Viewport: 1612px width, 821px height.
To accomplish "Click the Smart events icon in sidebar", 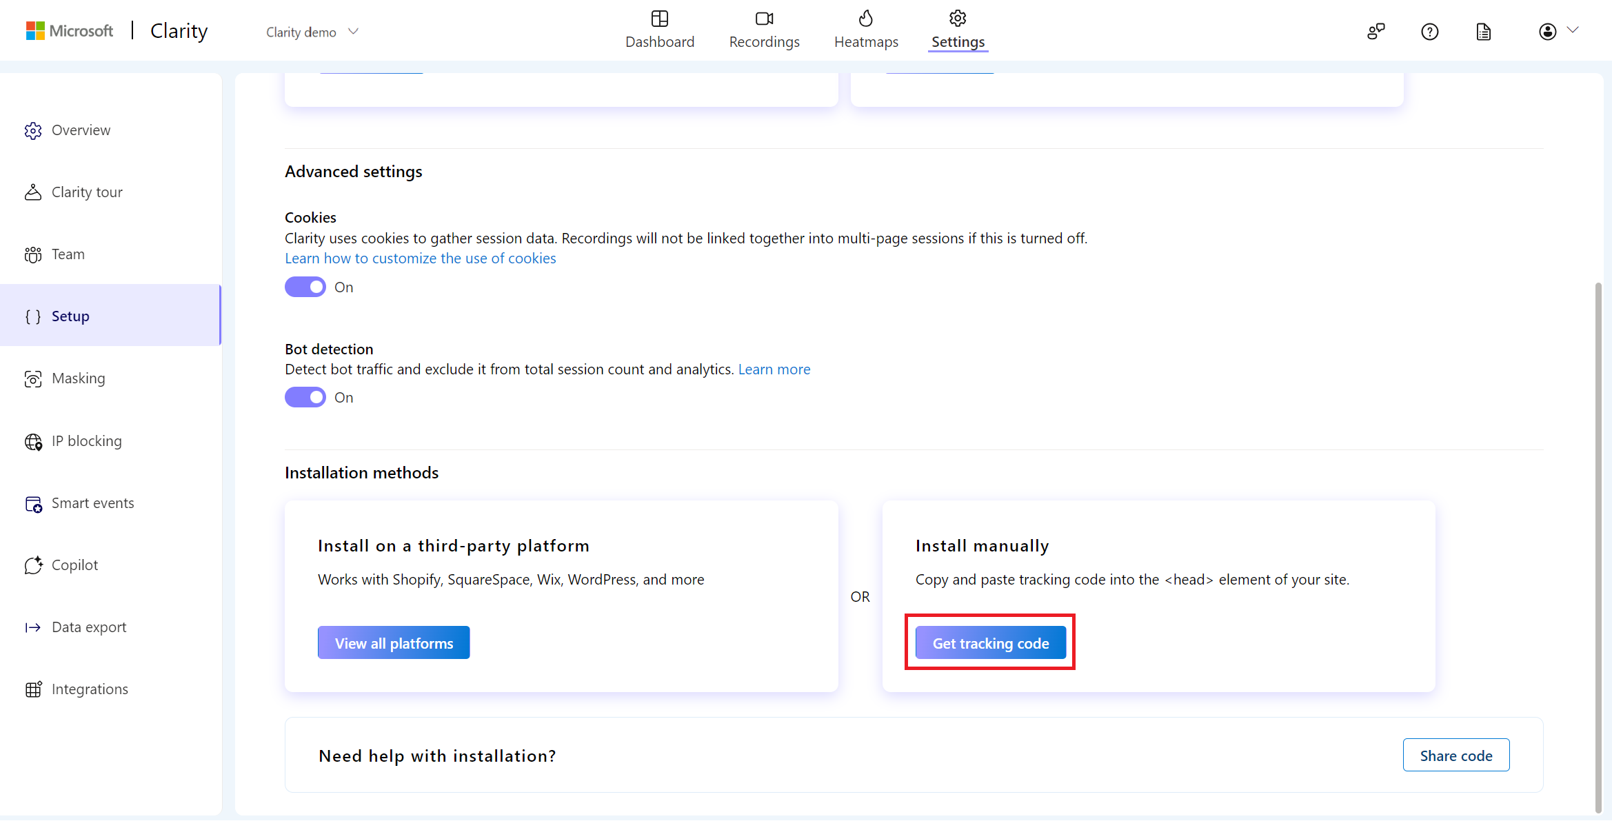I will coord(34,503).
